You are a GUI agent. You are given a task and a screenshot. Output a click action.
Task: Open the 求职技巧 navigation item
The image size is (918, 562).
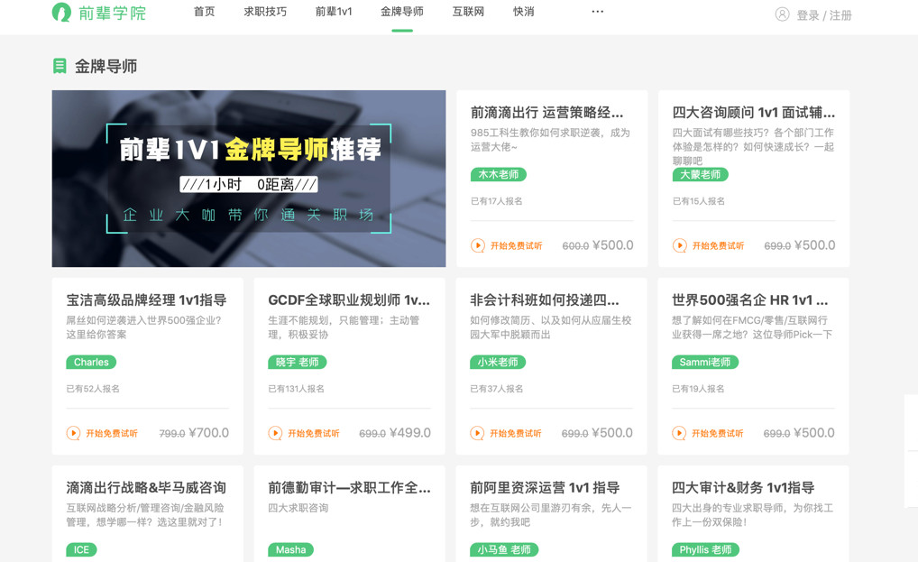tap(264, 12)
